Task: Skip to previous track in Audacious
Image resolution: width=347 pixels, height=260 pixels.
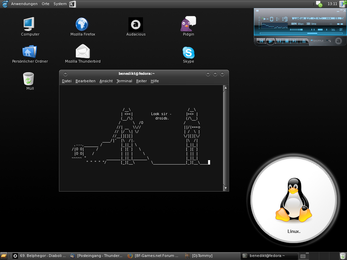Action: tap(261, 41)
